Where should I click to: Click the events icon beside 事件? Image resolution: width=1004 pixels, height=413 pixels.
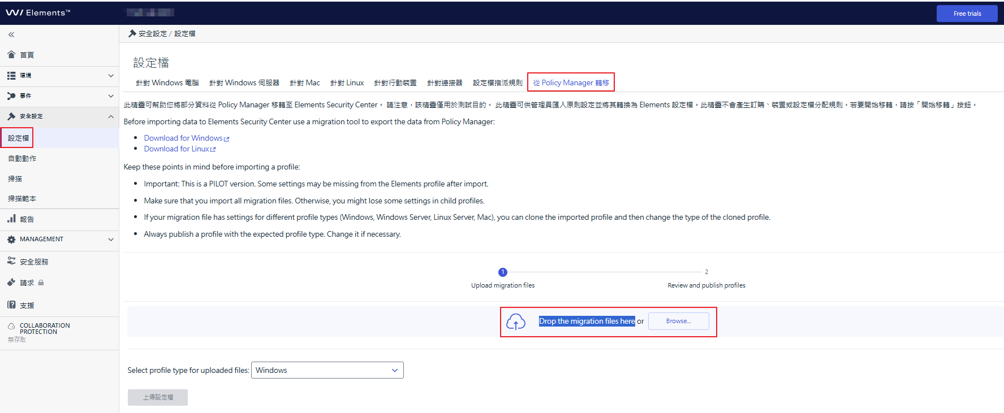pyautogui.click(x=11, y=96)
